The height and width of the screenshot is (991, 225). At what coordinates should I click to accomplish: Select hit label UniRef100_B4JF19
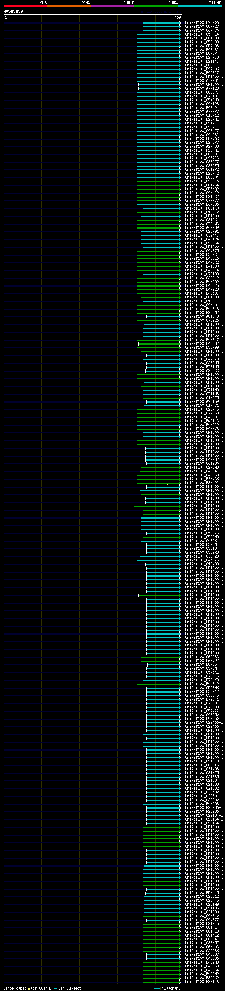[x=202, y=684]
